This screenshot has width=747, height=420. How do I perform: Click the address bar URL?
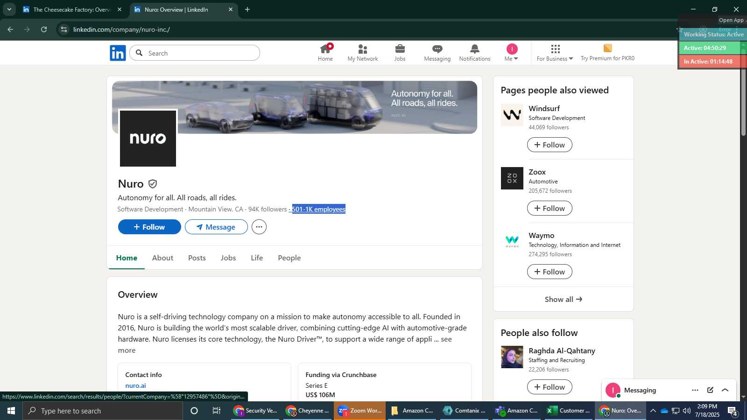tap(121, 29)
